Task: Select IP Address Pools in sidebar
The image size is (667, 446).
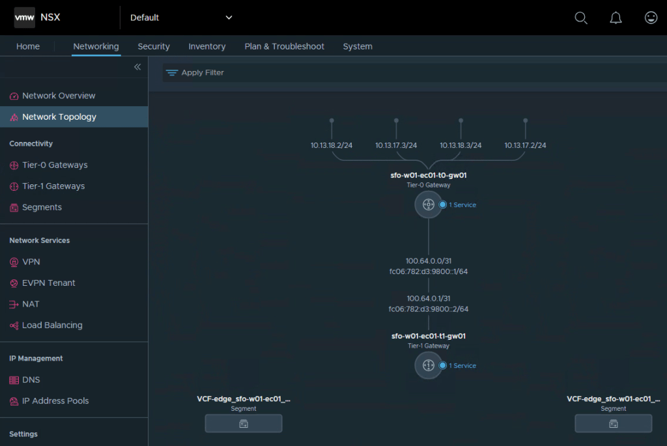Action: (x=55, y=400)
